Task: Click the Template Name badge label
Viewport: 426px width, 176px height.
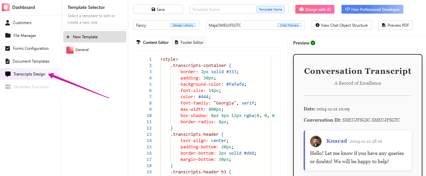Action: (x=270, y=10)
